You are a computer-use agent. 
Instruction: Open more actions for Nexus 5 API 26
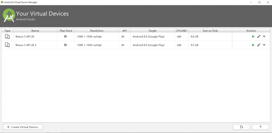264,36
